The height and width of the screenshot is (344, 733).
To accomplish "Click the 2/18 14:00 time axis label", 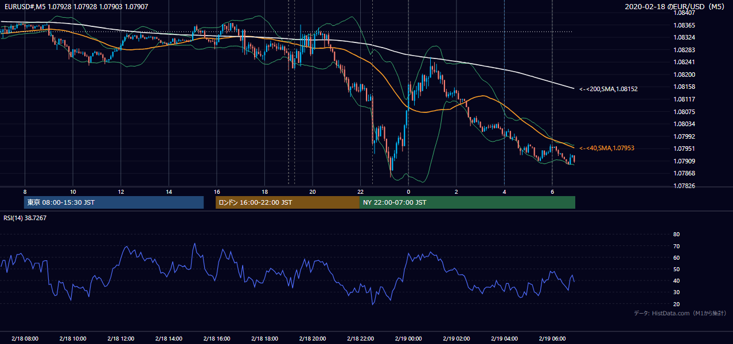I will pos(169,338).
